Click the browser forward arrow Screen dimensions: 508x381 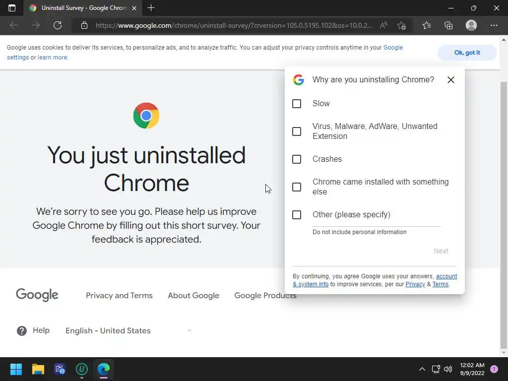[36, 25]
